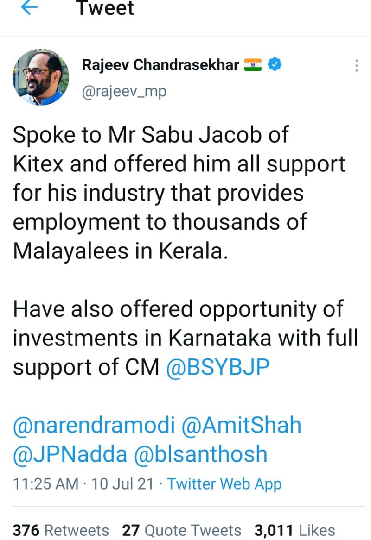Open the Rajeev Chandrasekhar display name
371x540 pixels.
160,65
